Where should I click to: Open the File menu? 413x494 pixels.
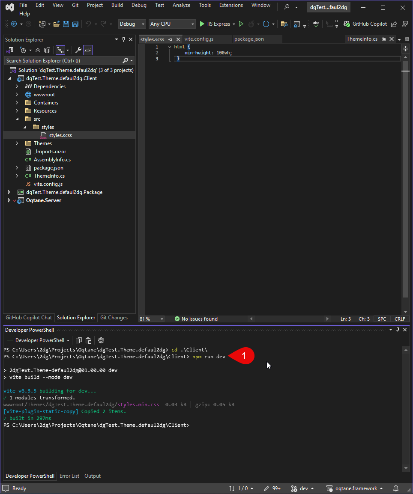click(x=23, y=5)
